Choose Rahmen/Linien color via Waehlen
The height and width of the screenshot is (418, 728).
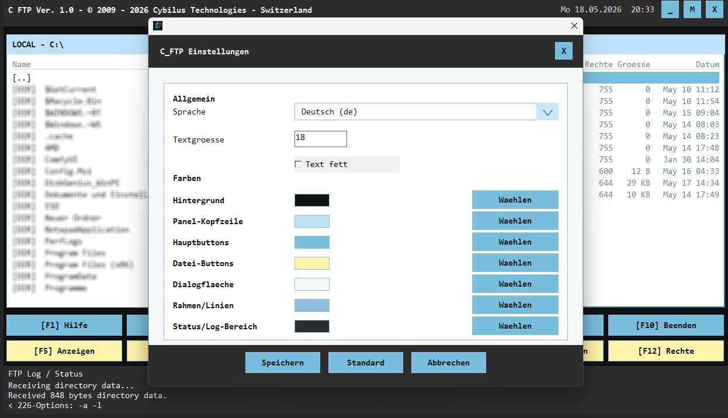tap(515, 305)
